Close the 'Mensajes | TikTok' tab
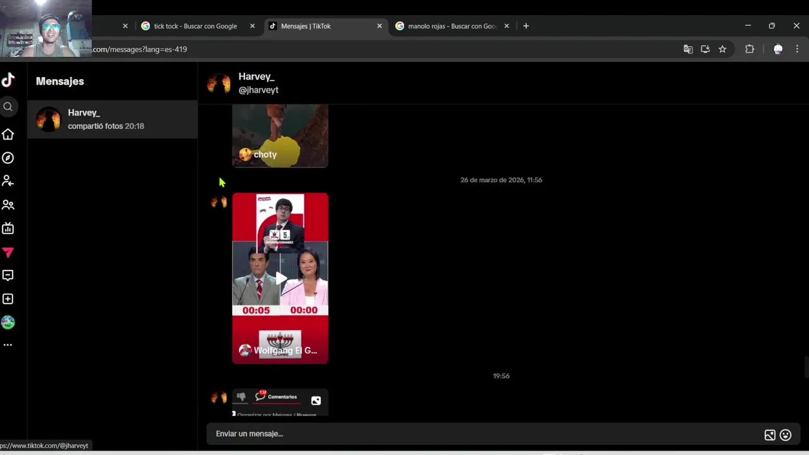Screen dimensions: 809x455 pyautogui.click(x=379, y=26)
